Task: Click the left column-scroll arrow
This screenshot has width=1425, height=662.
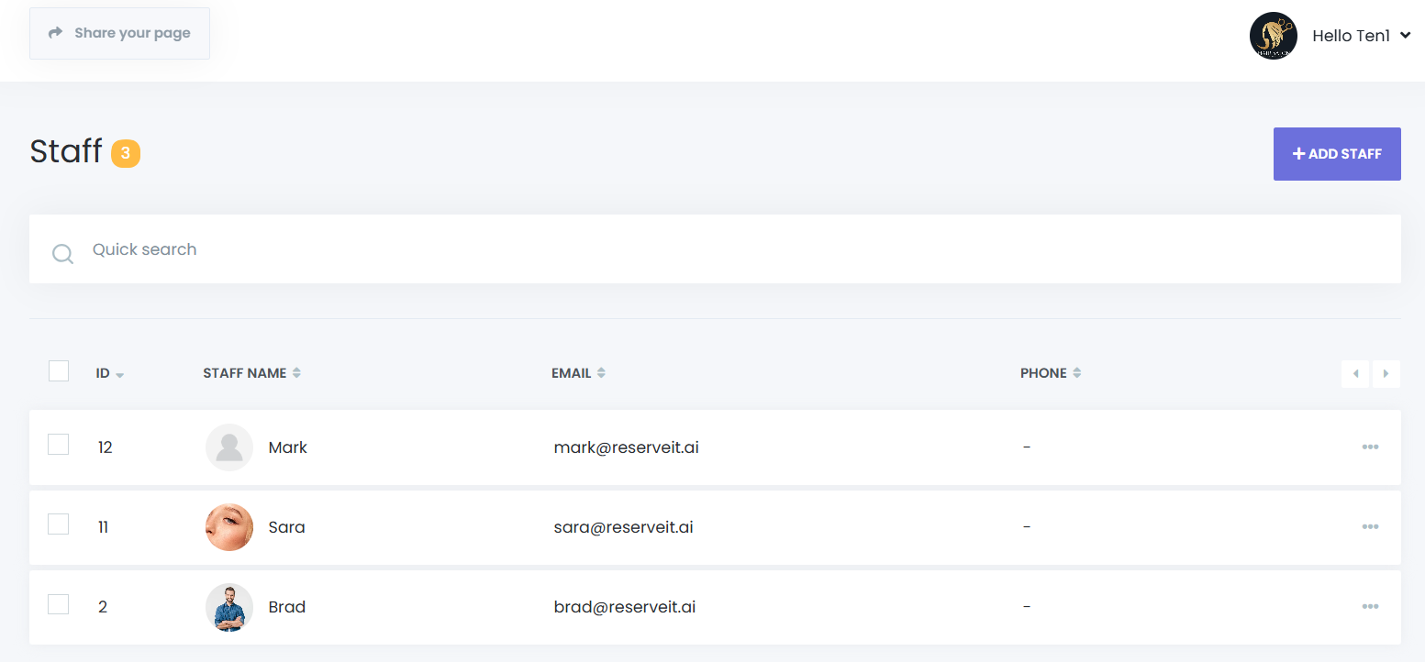Action: point(1355,374)
